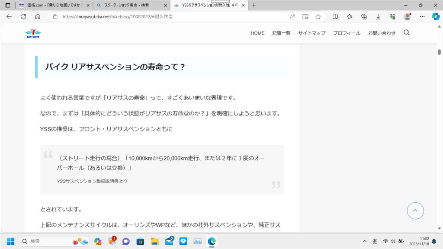
Task: Open Edge Settings and more menu
Action: (422, 17)
